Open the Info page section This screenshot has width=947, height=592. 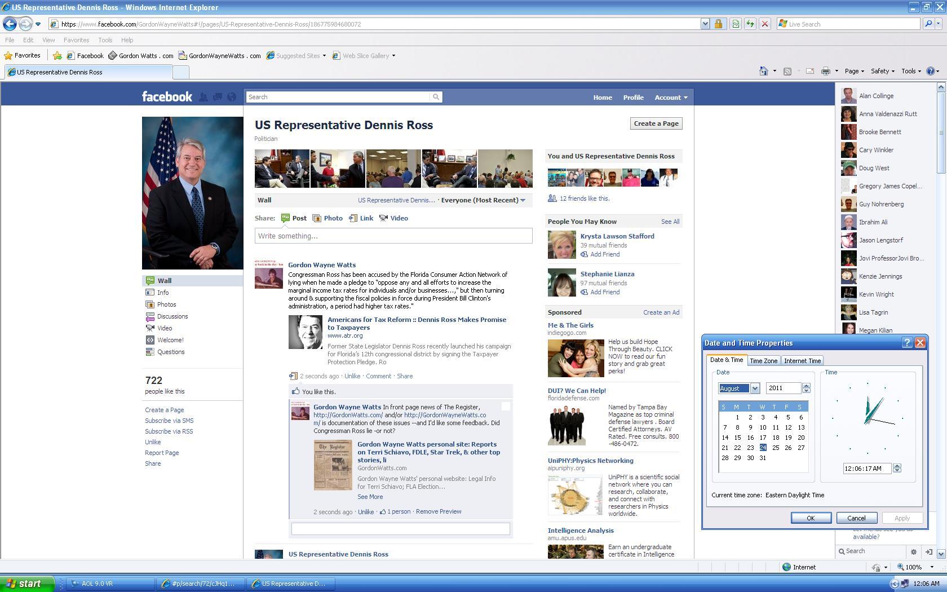coord(163,293)
